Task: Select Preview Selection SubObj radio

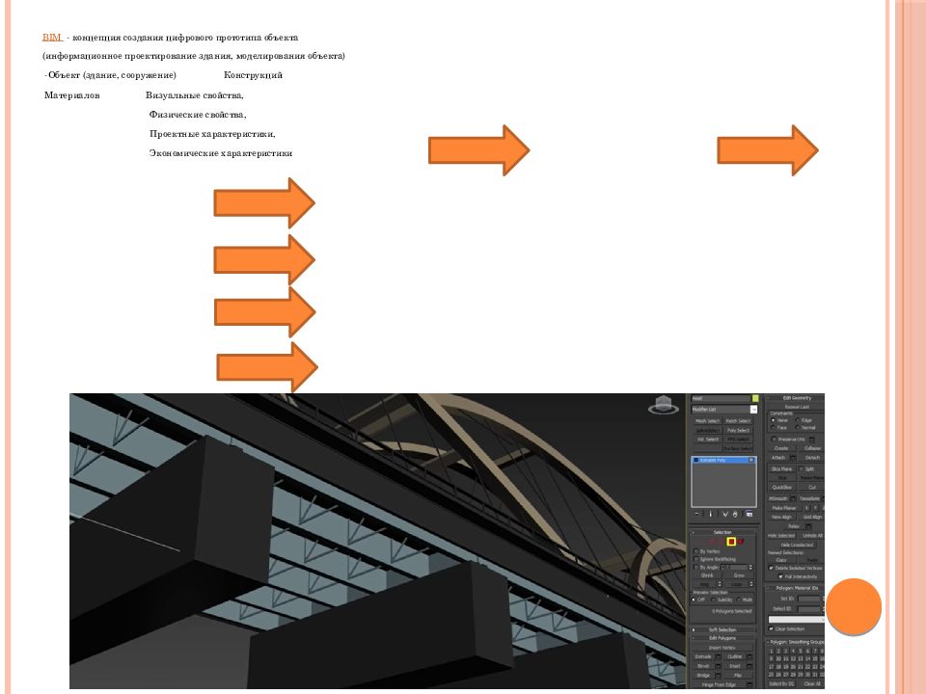Action: click(x=713, y=600)
